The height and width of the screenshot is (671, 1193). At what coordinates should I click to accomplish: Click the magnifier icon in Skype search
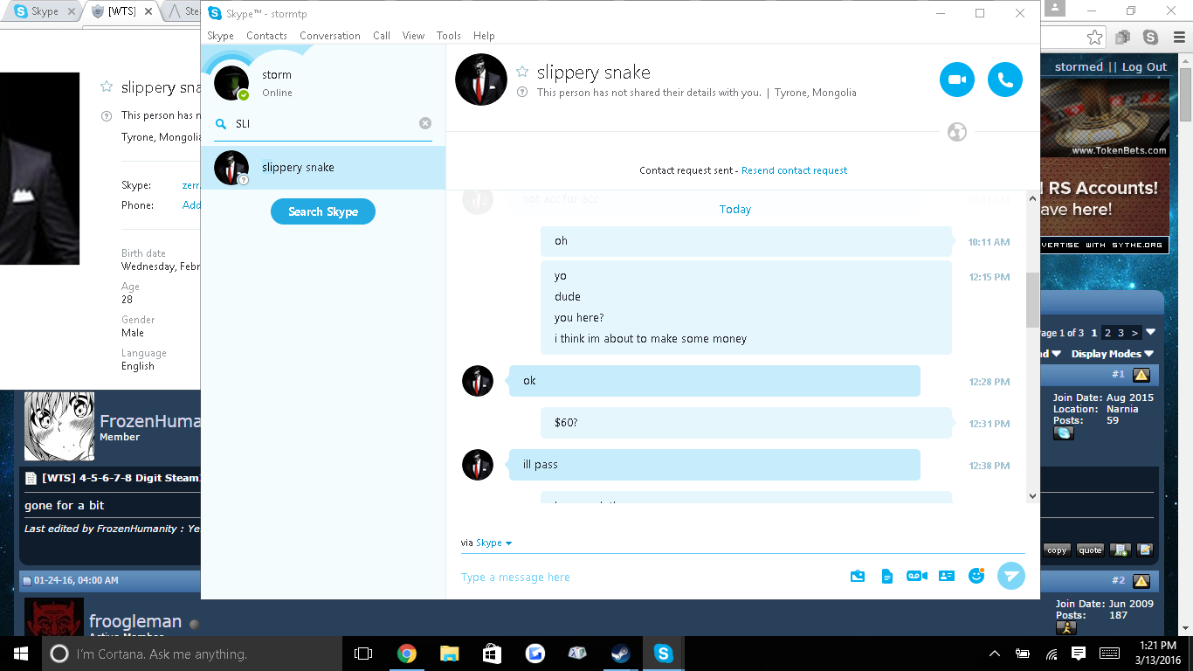(221, 124)
